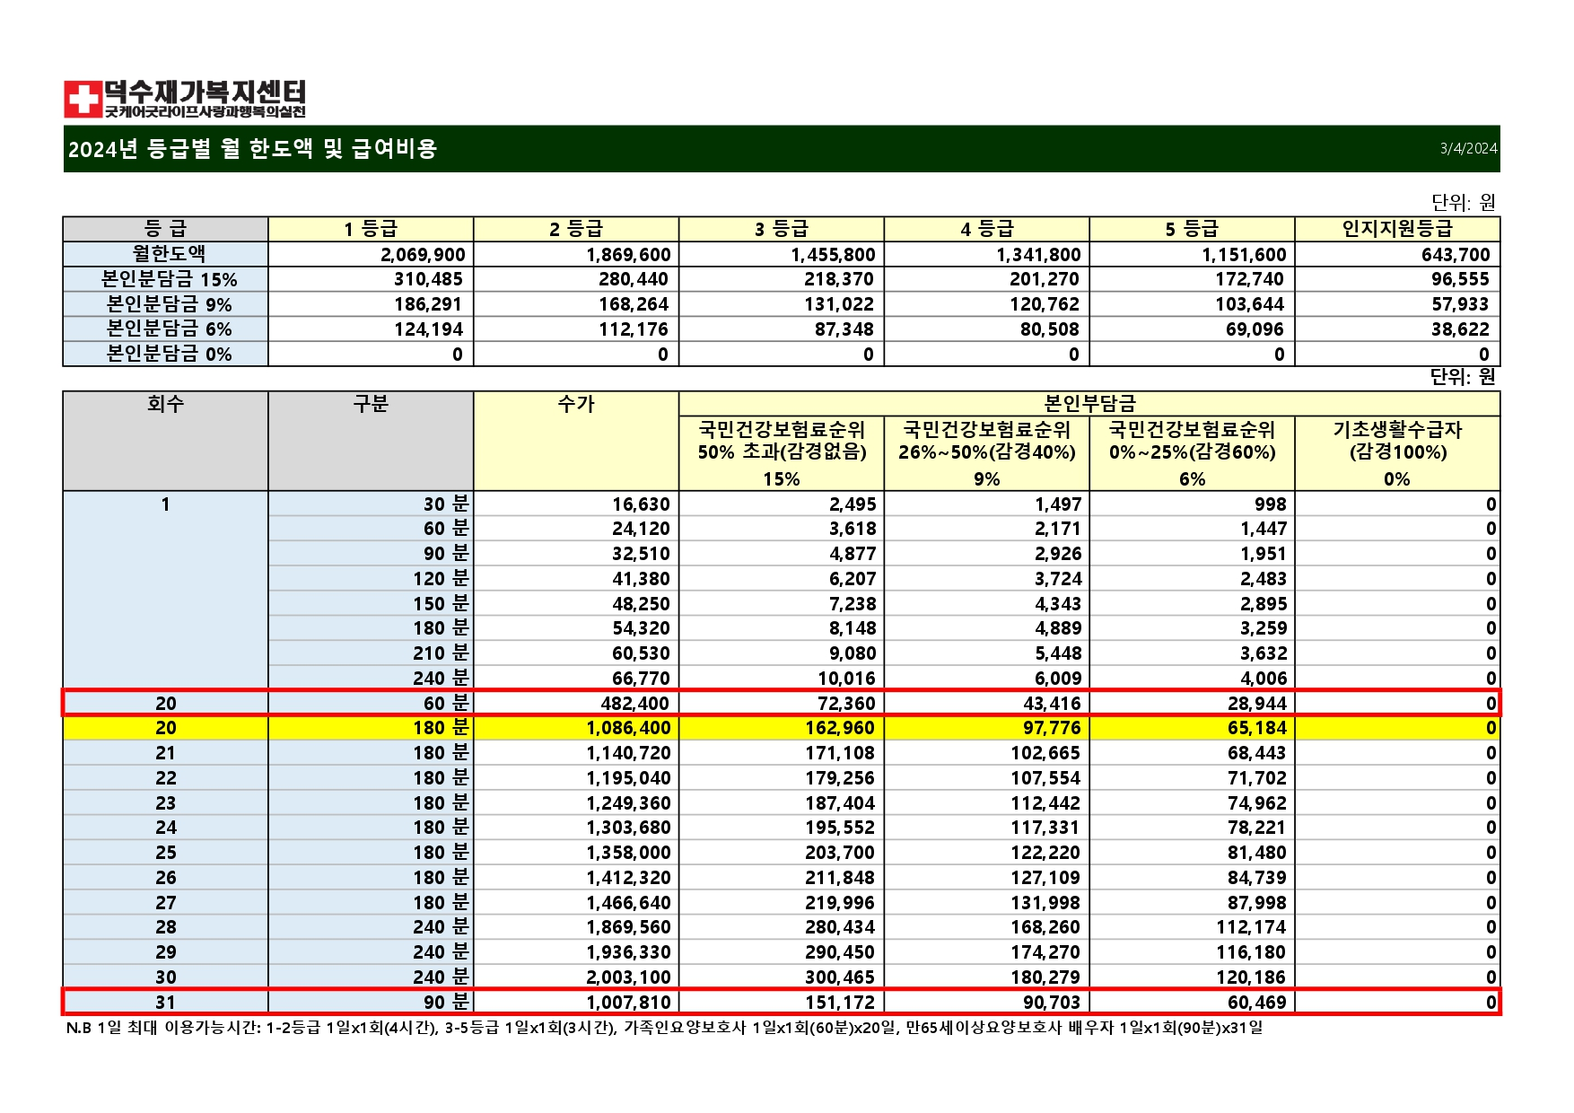
Task: Click the 덕수재가복지센터 center name text
Action: point(205,92)
